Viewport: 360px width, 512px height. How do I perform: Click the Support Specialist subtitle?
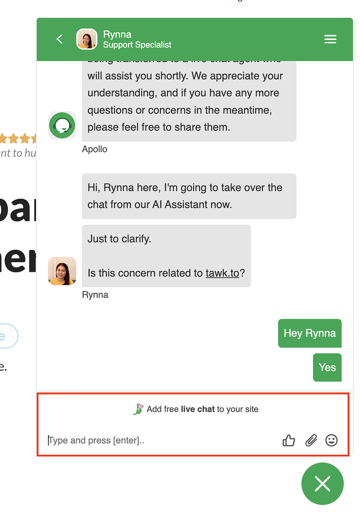[137, 45]
